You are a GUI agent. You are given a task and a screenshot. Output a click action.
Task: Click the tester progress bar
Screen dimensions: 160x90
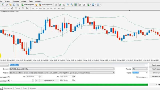[x=74, y=84]
